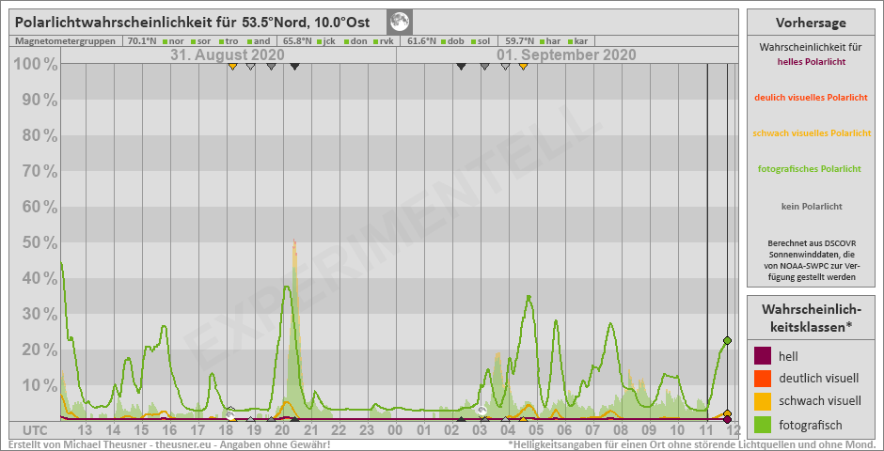Select the 'jck' magnetometer station

[x=328, y=41]
